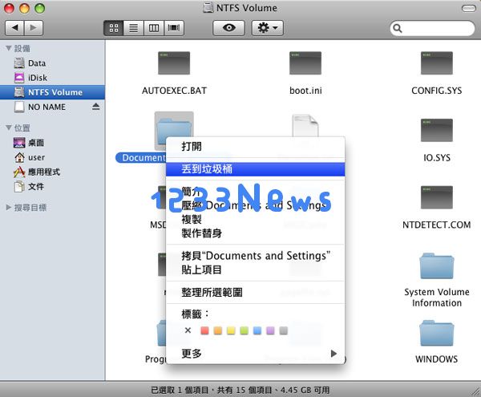Eject the NO NAME volume
This screenshot has width=481, height=397.
point(95,107)
